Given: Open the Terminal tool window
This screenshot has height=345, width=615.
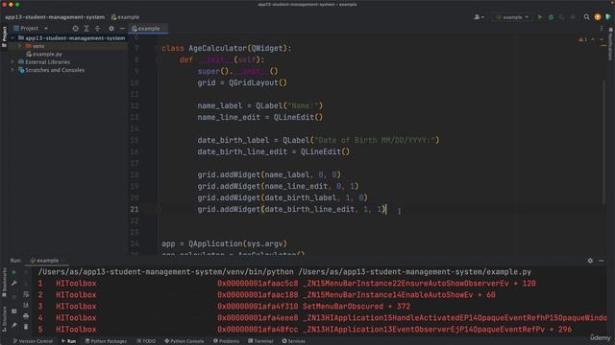Looking at the screenshot, I should pyautogui.click(x=260, y=341).
